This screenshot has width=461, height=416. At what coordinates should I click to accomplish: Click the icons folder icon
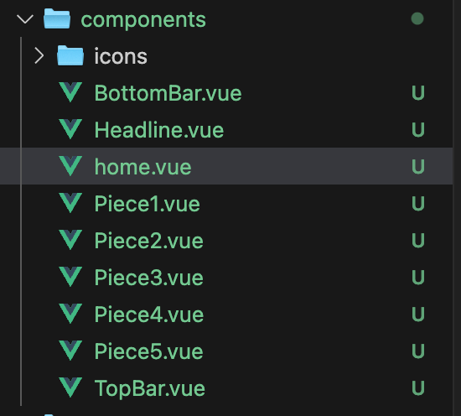point(70,55)
